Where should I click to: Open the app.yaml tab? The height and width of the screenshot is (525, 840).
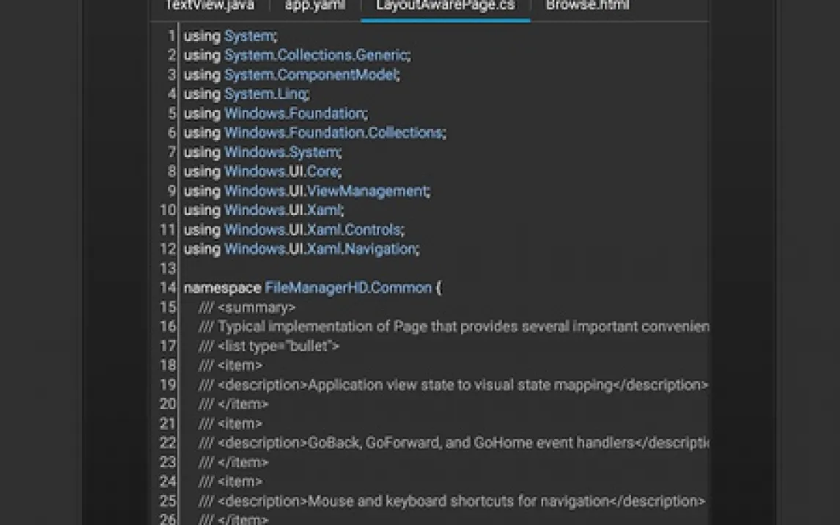point(314,6)
